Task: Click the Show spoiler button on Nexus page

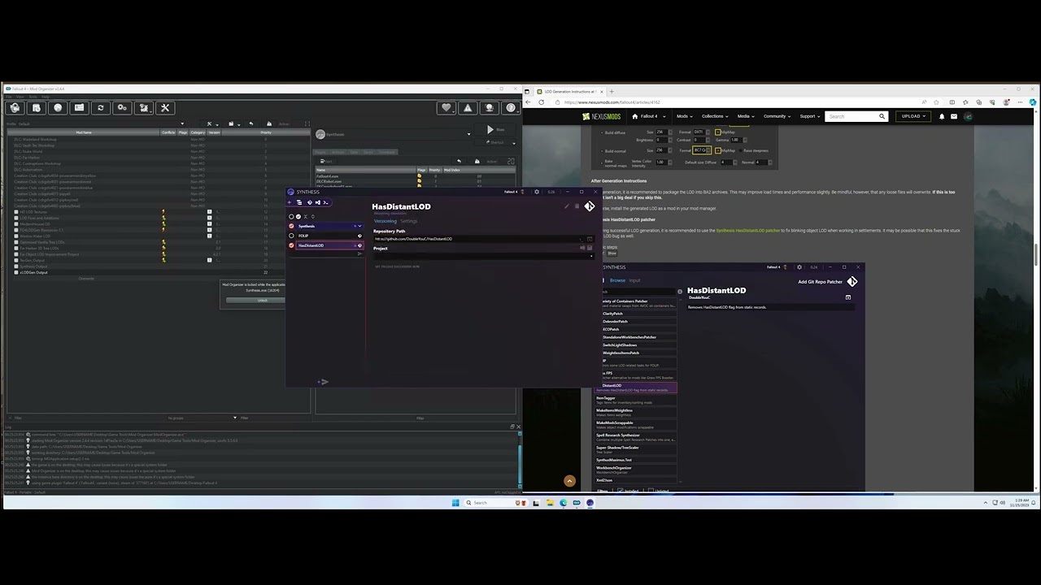Action: click(612, 253)
